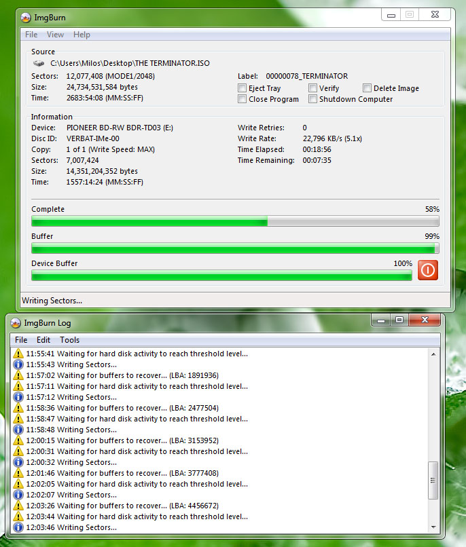
Task: Select log line with LBA: 2477504
Action: (122, 408)
